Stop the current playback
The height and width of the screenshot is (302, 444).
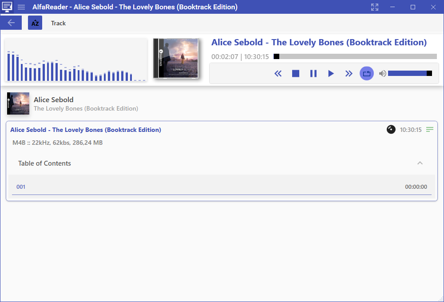pyautogui.click(x=295, y=73)
